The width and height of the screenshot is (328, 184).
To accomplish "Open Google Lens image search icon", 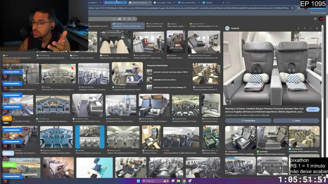I will click(129, 19).
